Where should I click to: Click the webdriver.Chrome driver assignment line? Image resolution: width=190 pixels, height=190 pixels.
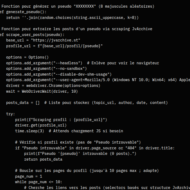tap(53, 86)
